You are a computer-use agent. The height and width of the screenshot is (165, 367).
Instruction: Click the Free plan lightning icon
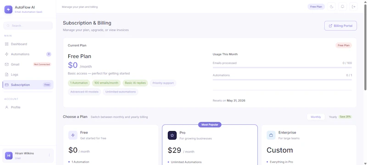click(73, 135)
